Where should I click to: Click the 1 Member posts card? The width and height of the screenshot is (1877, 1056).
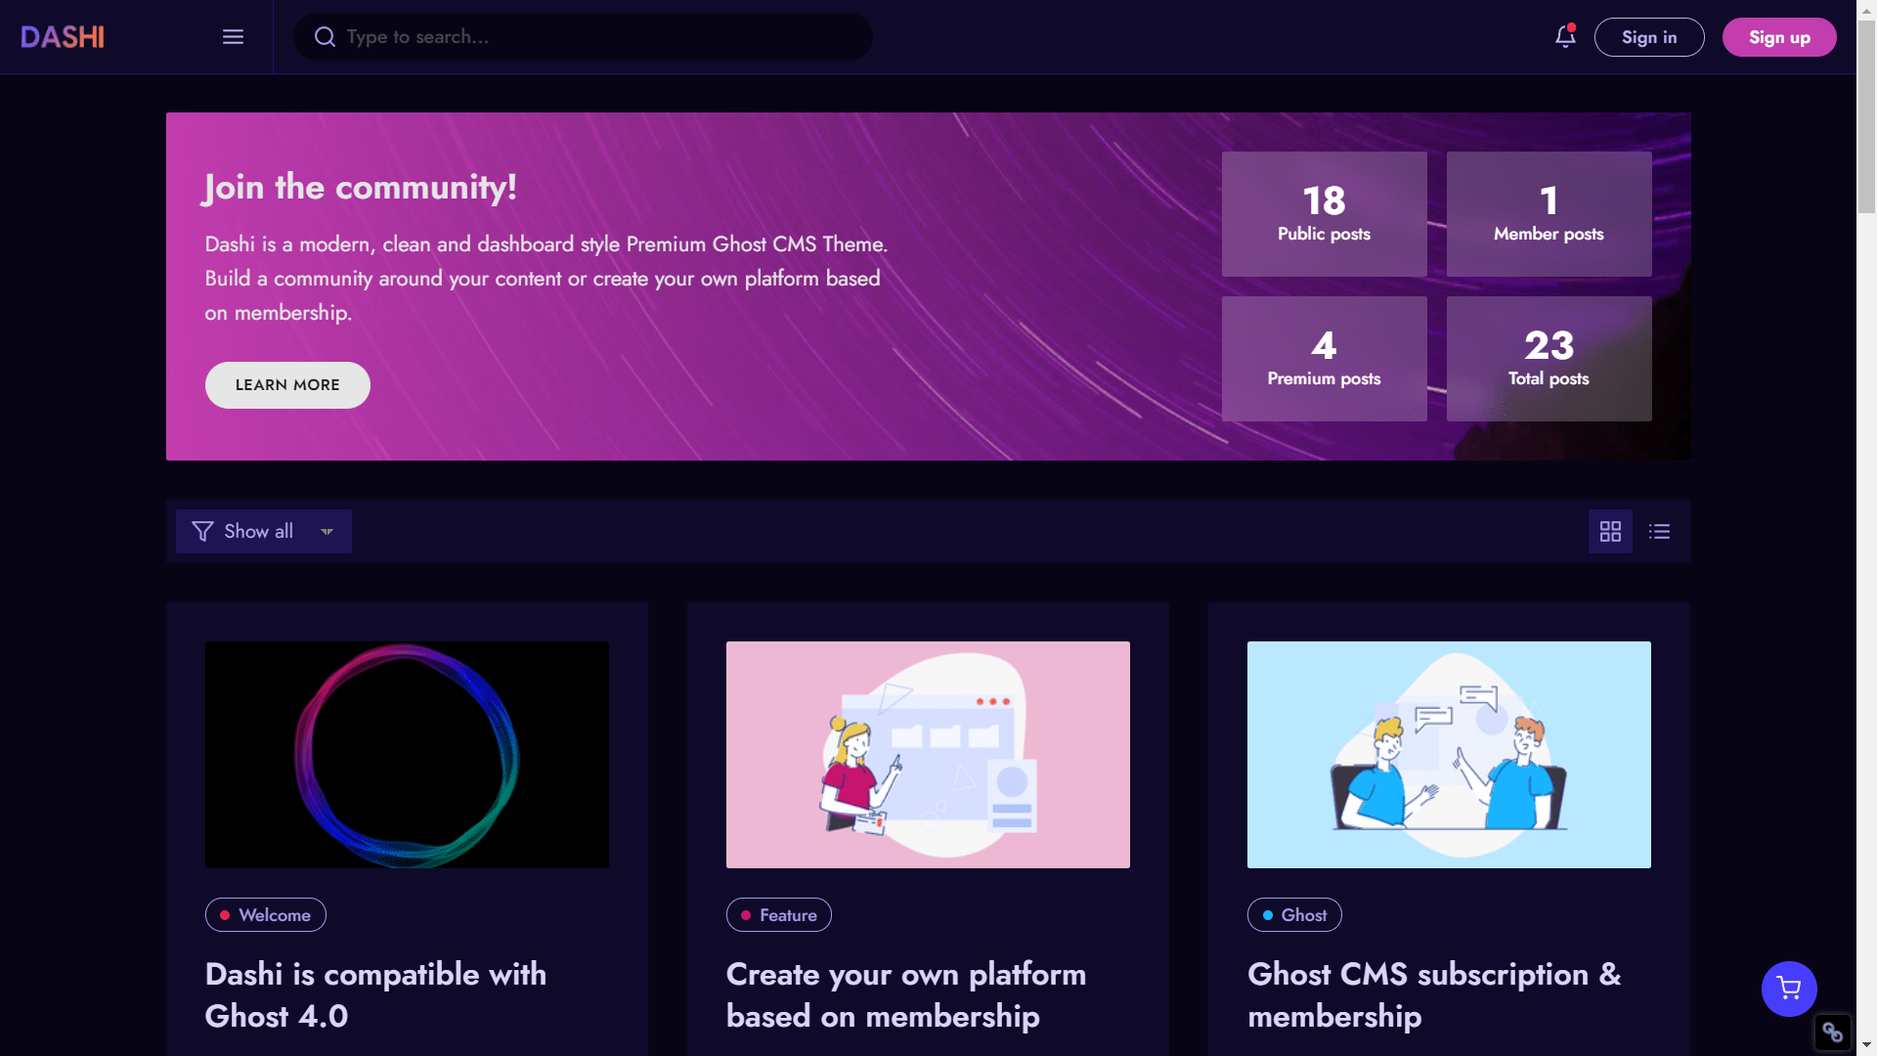1550,214
